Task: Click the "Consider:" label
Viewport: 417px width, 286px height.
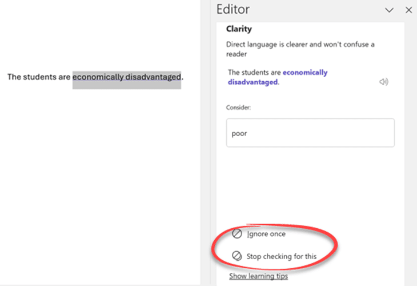Action: (x=238, y=108)
